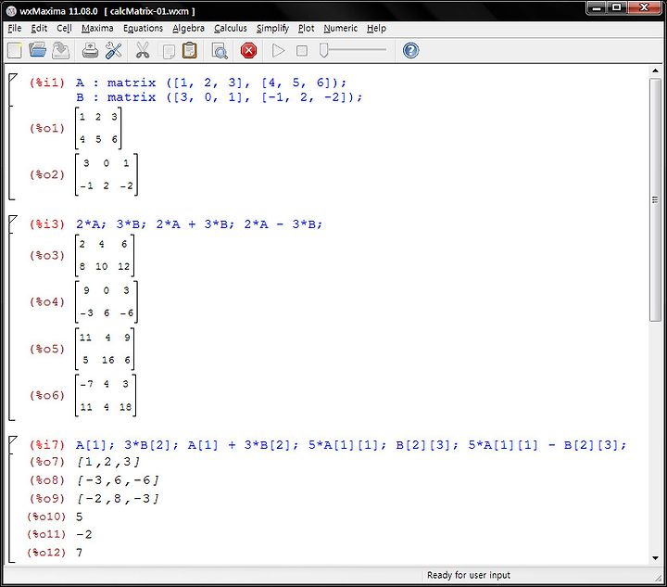The width and height of the screenshot is (667, 587).
Task: Open the Cell menu
Action: click(64, 28)
